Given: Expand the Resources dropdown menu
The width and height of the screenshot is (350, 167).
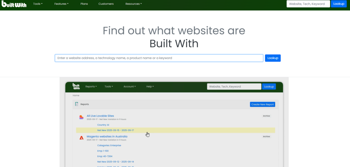Looking at the screenshot, I should point(134,4).
